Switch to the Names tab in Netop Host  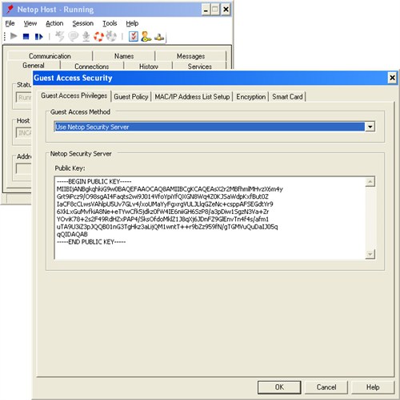(x=124, y=56)
